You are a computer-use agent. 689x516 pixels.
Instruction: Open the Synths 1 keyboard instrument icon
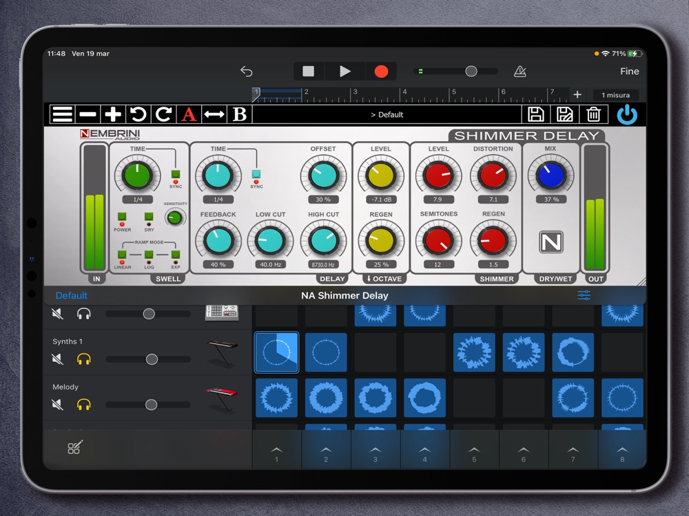223,353
